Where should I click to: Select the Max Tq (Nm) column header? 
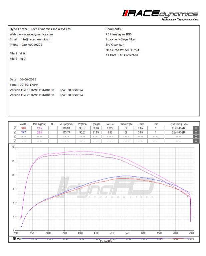[x=39, y=124]
